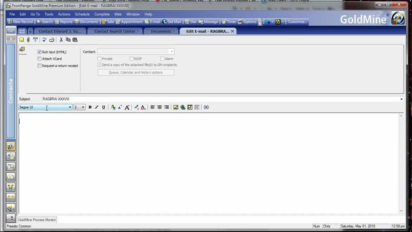Screen dimensions: 412x232
Task: Toggle Send a copy to GM recipients
Action: 99,65
